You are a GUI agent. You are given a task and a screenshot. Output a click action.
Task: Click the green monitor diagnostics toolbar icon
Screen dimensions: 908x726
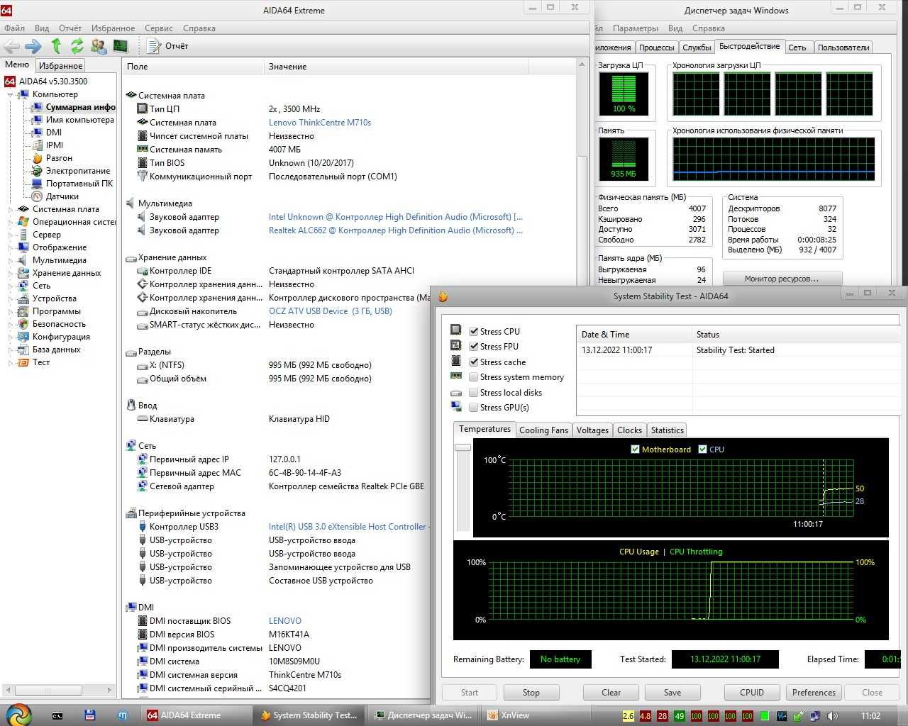[121, 46]
